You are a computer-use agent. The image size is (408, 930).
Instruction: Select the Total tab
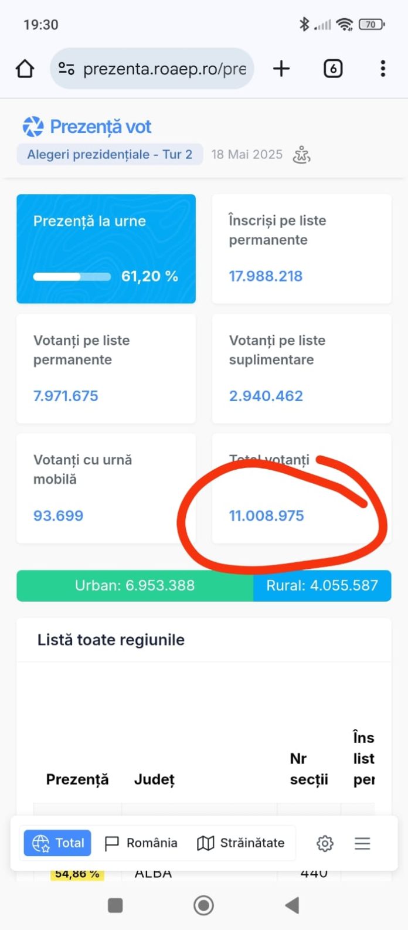tap(57, 843)
